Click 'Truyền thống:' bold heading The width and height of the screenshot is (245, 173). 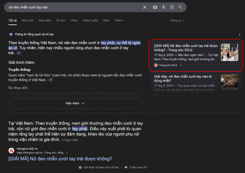pos(20,70)
